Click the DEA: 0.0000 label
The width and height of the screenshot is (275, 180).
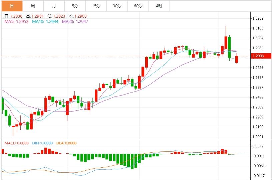[x=66, y=143]
